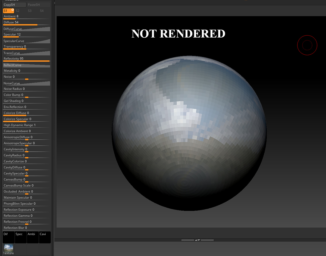Click the Noise 0 slider

[x=27, y=77]
